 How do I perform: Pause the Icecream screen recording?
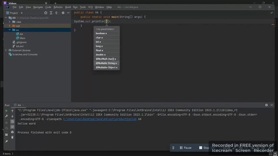coord(185,148)
